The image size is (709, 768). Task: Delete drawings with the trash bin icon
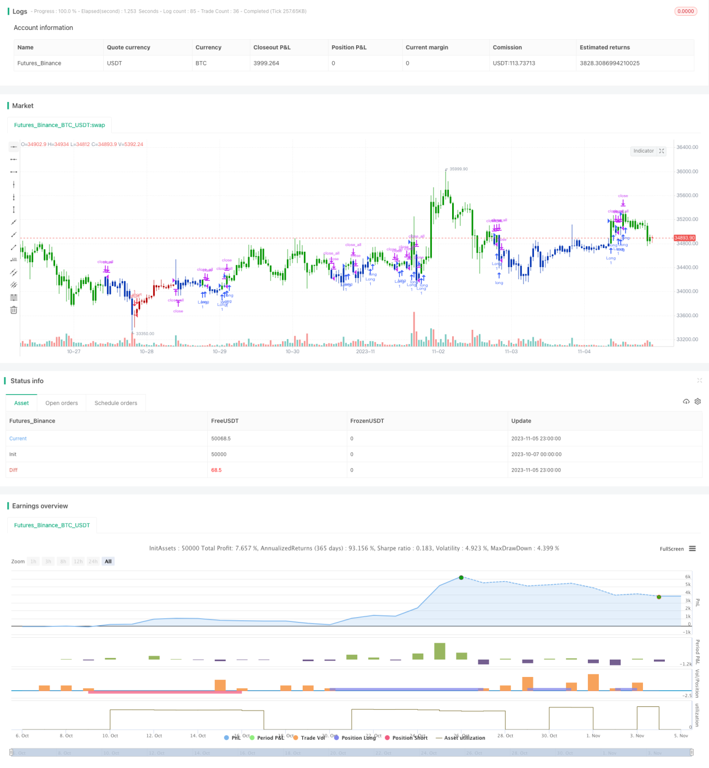14,310
